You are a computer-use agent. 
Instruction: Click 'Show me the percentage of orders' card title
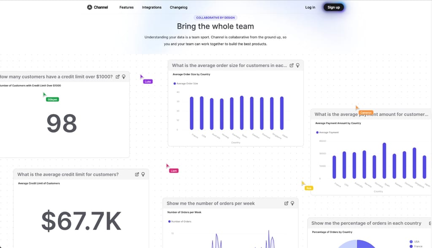tap(366, 223)
